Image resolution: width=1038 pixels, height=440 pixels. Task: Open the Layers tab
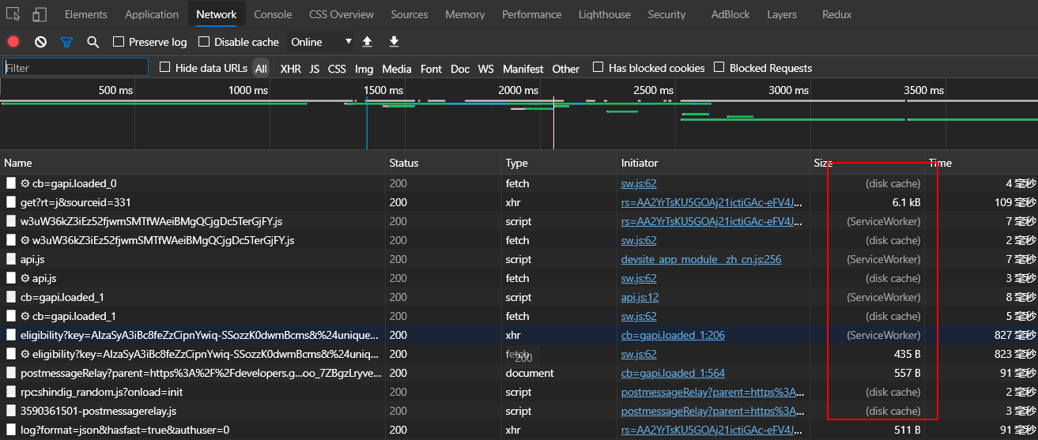[782, 14]
